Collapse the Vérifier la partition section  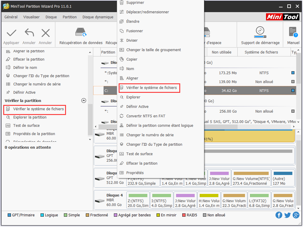pos(84,100)
